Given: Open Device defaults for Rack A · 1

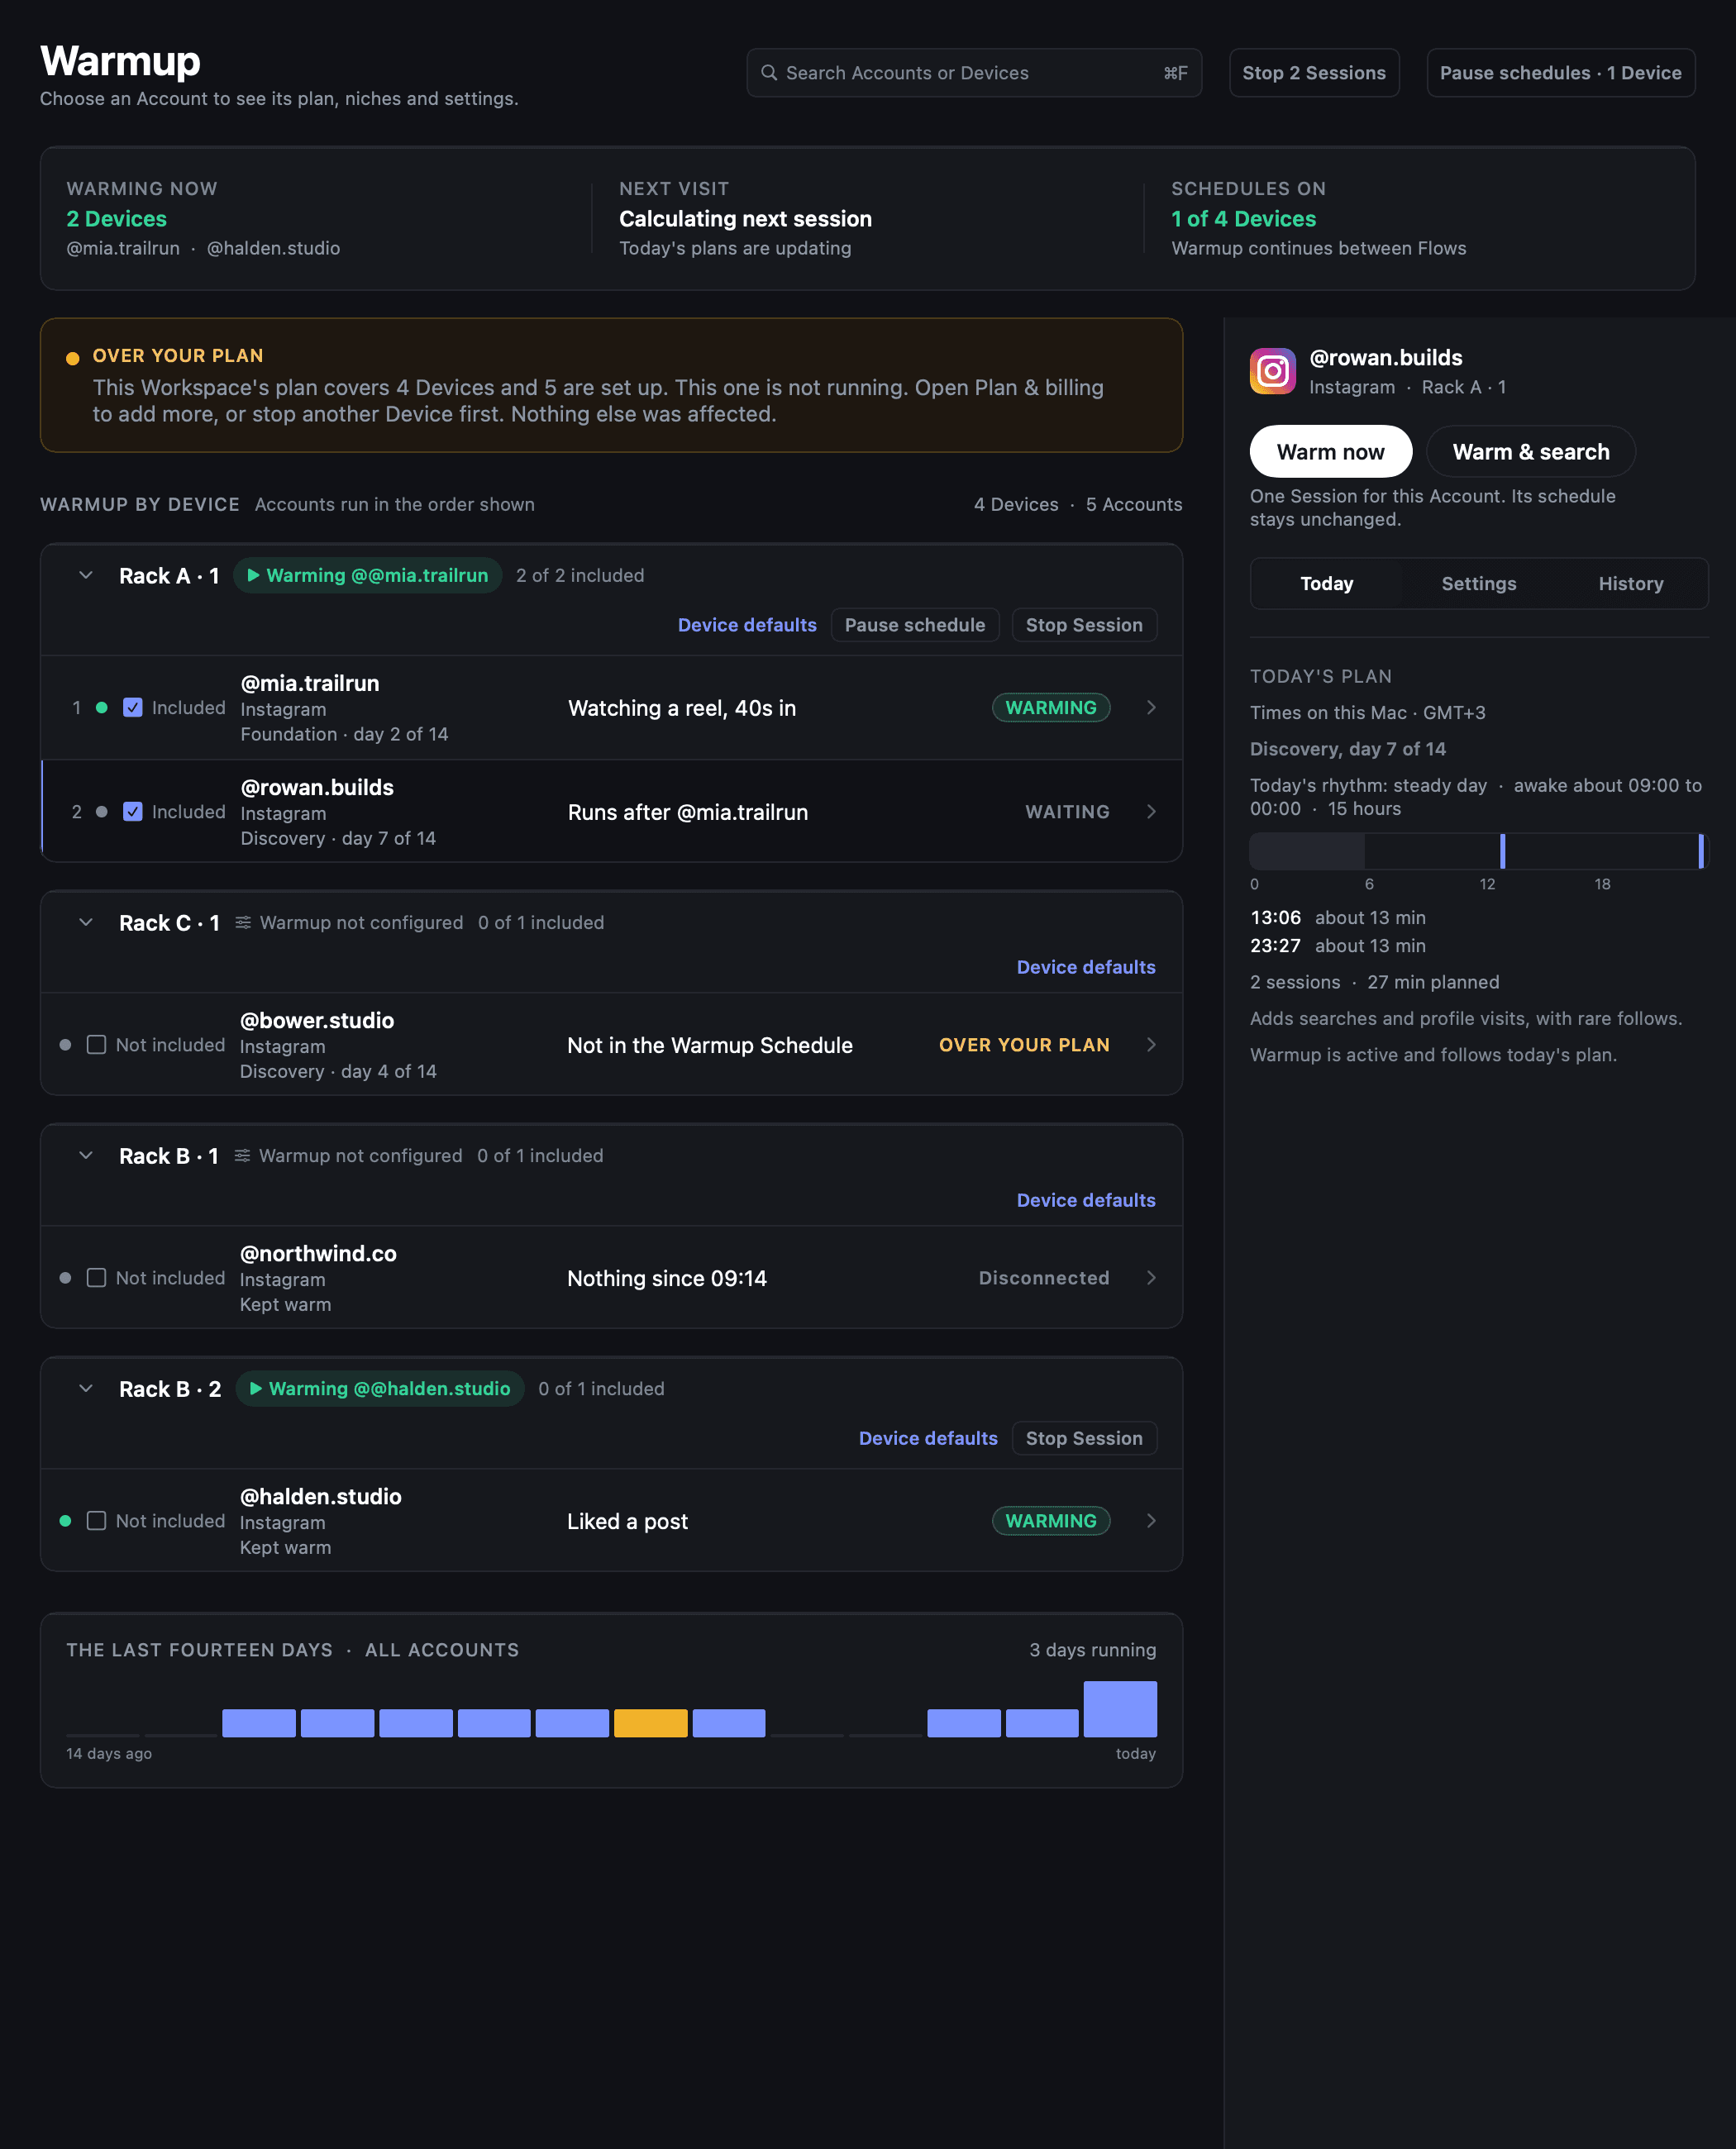Looking at the screenshot, I should click(x=747, y=625).
